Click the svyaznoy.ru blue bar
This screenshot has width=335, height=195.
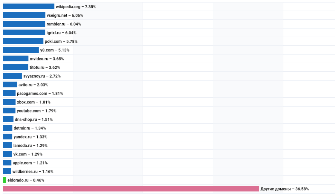(x=13, y=76)
